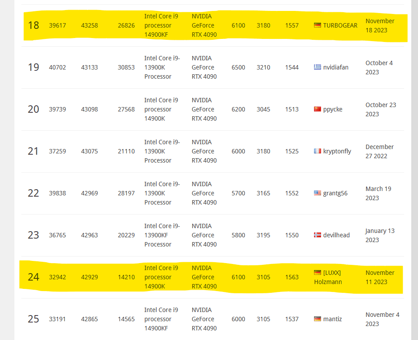
Task: Open user [LUXX] Holzmann's profile
Action: tap(328, 277)
